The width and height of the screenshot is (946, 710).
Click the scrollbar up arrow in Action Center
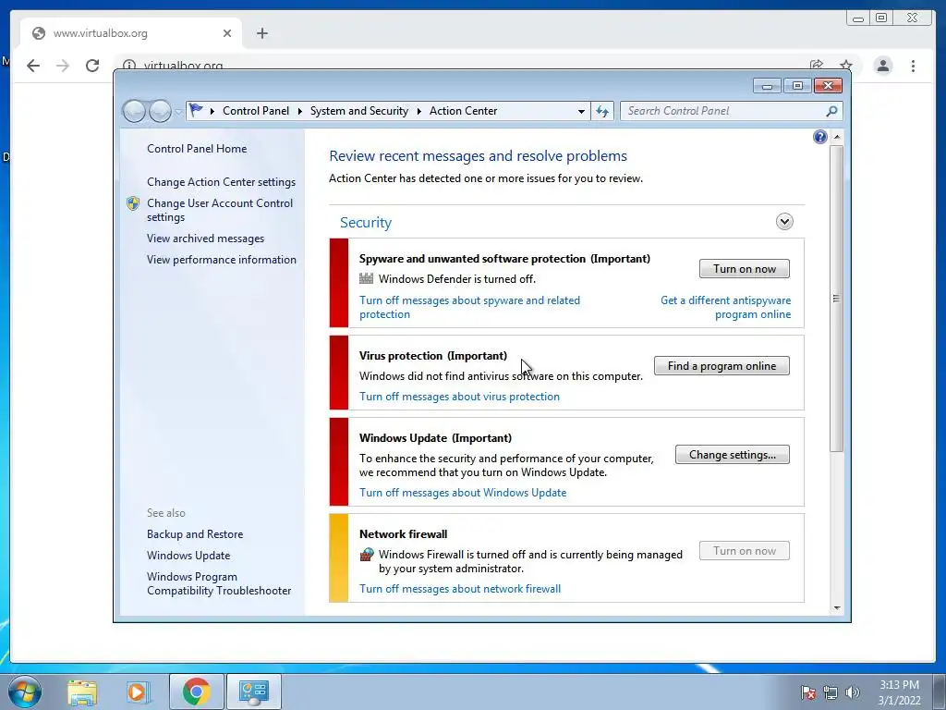click(x=837, y=137)
